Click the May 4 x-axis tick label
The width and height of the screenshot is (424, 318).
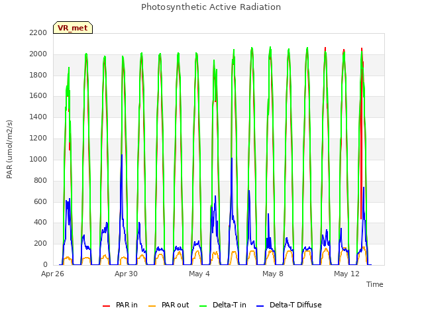[x=199, y=274]
